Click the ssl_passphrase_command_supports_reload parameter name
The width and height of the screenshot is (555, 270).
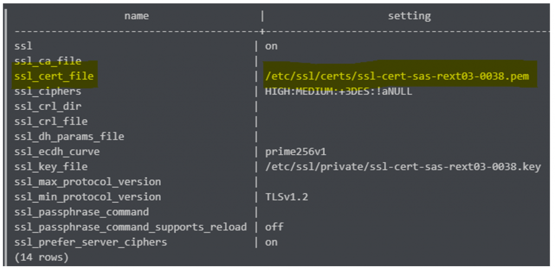pos(131,227)
